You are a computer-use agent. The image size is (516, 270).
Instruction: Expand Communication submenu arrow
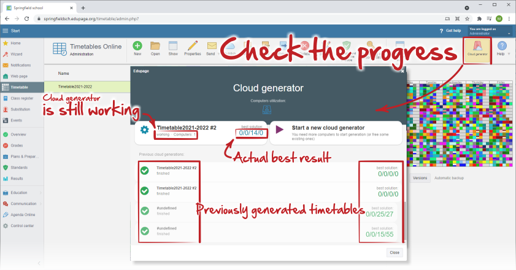[41, 204]
